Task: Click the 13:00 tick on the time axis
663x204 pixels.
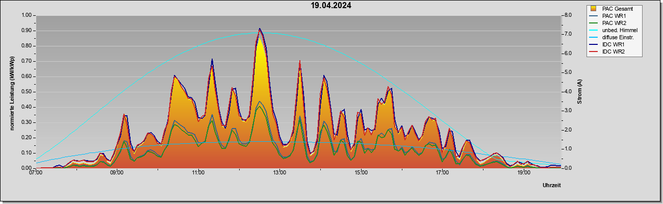Action: click(x=279, y=172)
